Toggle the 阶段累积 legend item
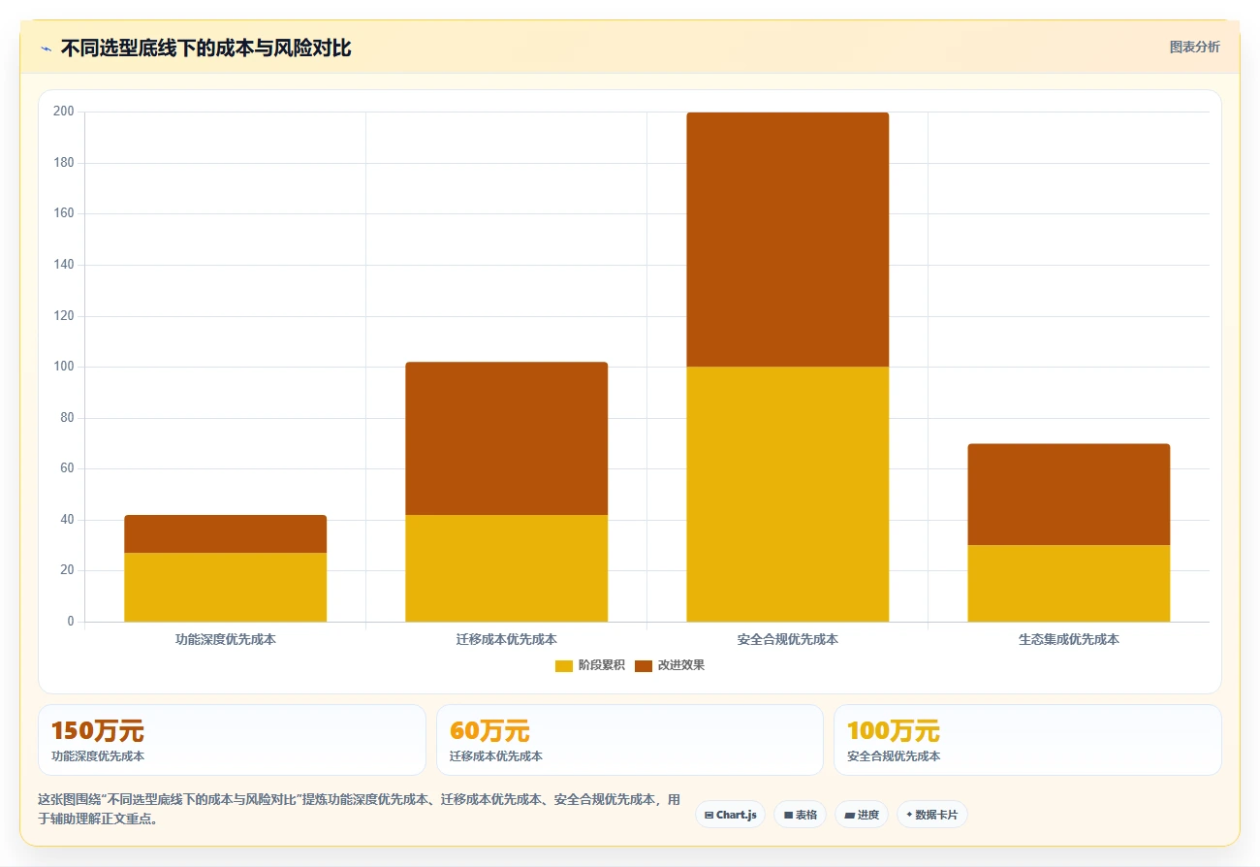This screenshot has width=1260, height=867. pos(590,665)
